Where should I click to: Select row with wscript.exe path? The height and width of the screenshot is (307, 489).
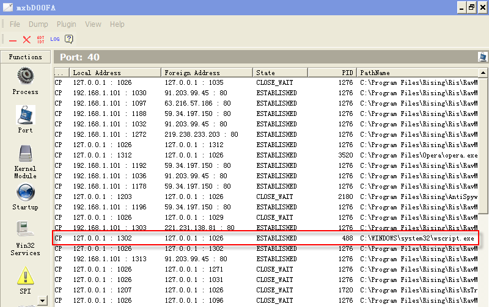[x=266, y=238]
